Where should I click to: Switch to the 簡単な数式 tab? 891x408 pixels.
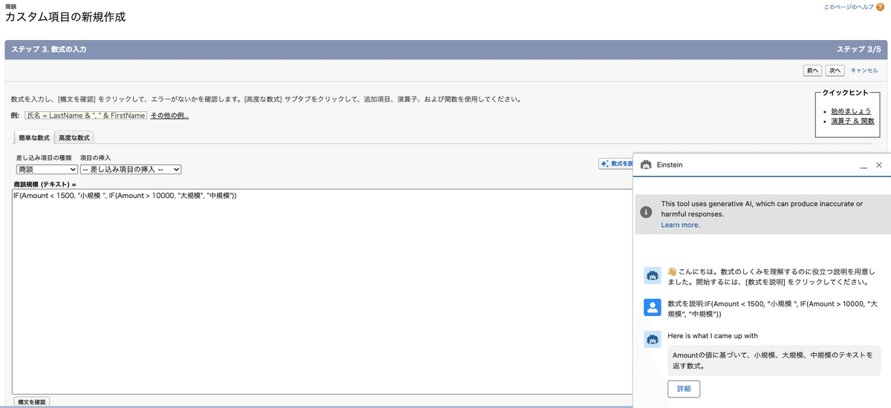(x=34, y=137)
